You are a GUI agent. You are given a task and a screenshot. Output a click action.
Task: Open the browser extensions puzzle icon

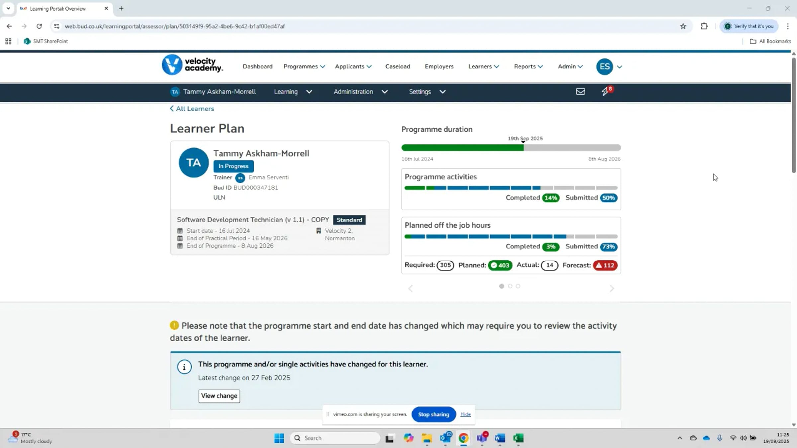[704, 26]
